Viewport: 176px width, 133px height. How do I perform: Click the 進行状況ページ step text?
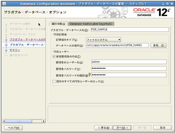click(x=19, y=55)
